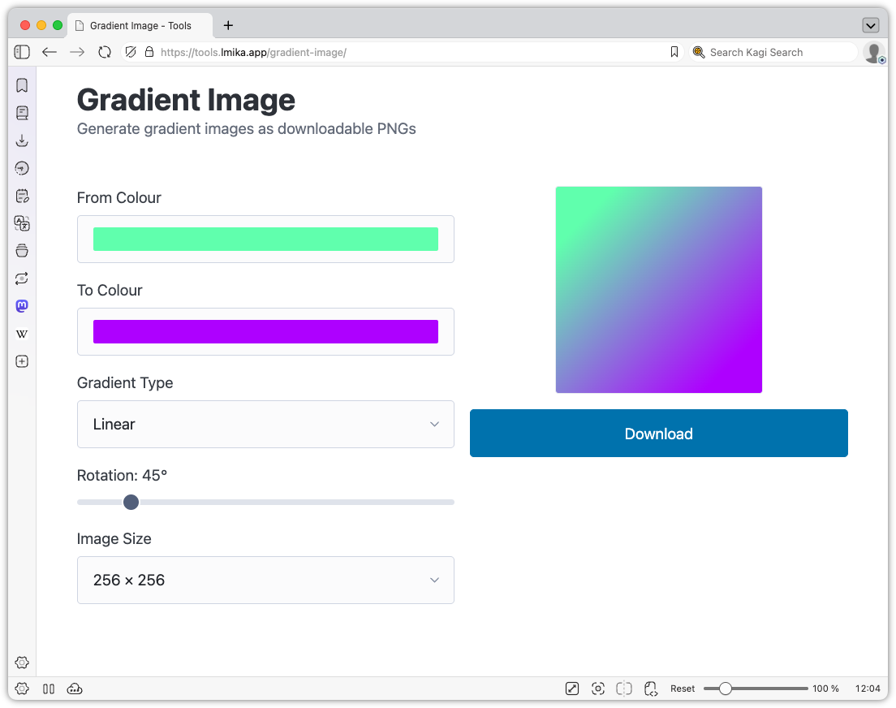Image resolution: width=896 pixels, height=708 pixels.
Task: Capture the page with the camera icon
Action: click(x=598, y=689)
